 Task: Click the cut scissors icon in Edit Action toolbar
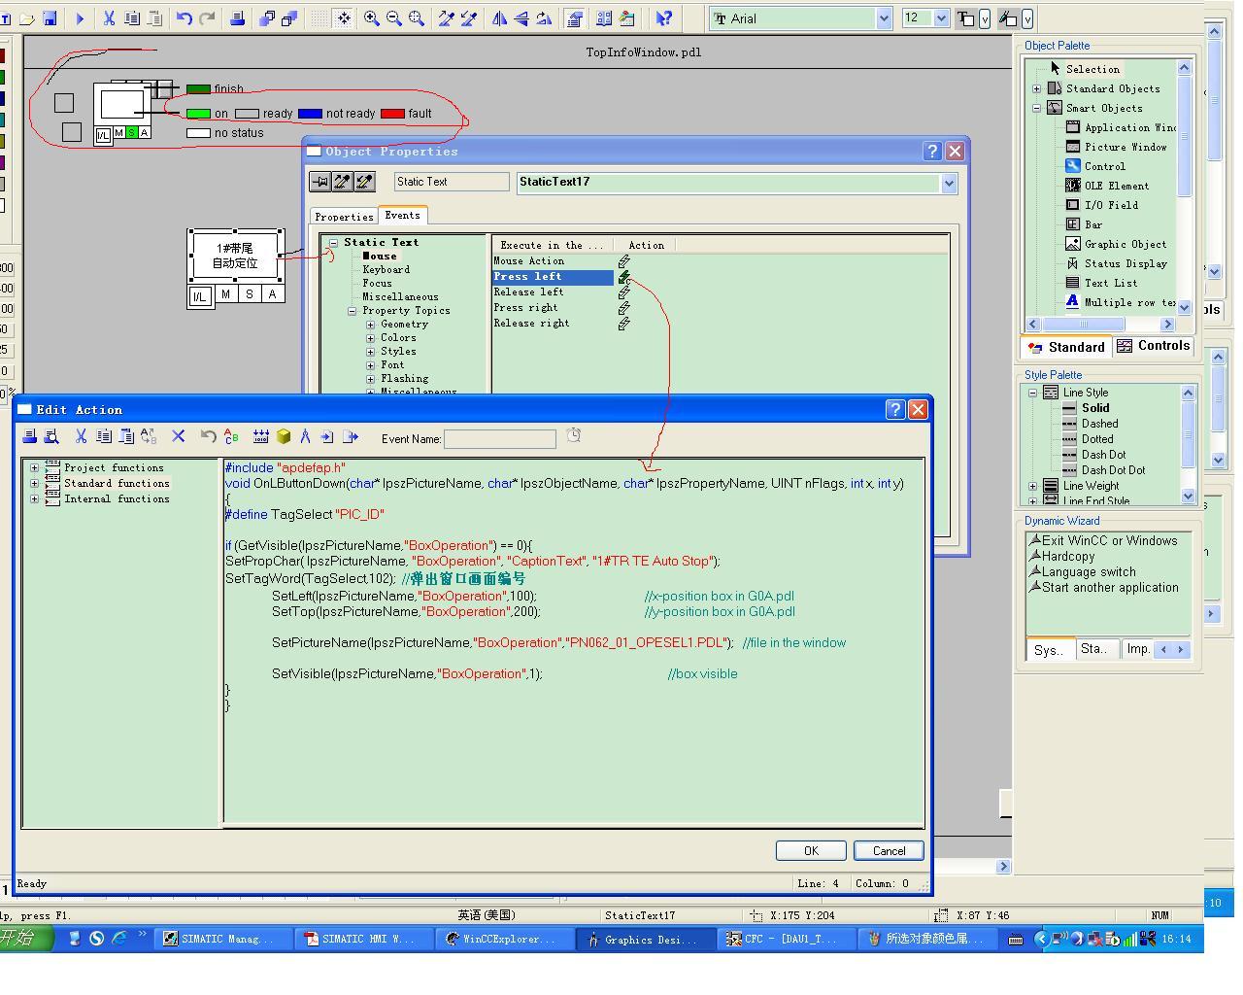point(82,437)
